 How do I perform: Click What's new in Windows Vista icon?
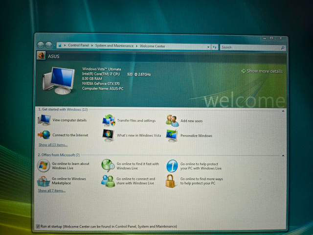point(109,135)
